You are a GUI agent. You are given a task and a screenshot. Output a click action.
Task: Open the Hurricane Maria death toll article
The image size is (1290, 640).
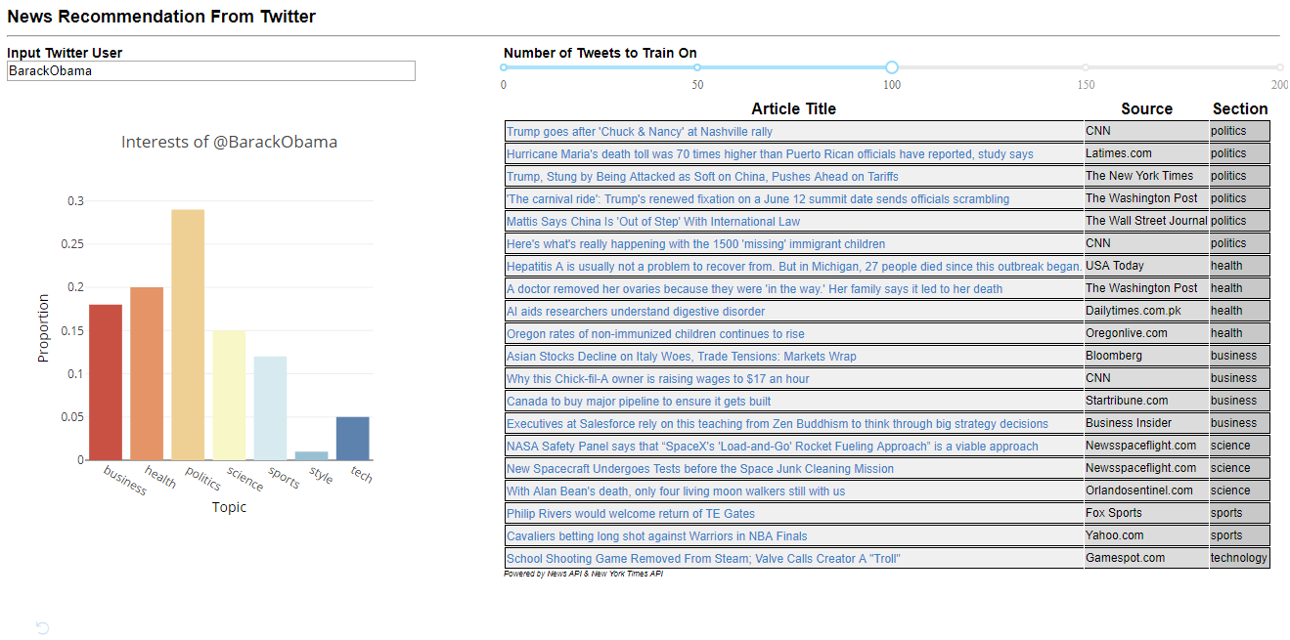point(770,154)
